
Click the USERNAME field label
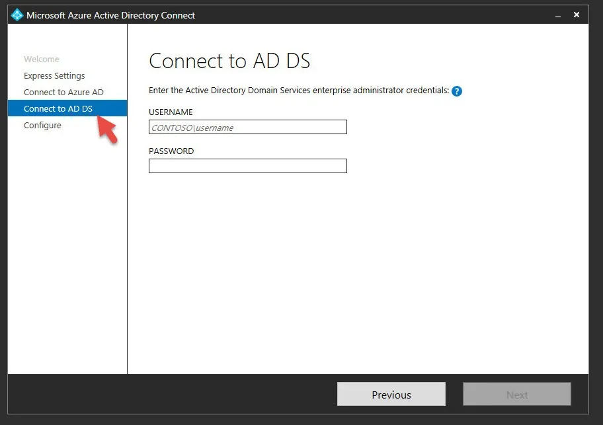click(171, 112)
